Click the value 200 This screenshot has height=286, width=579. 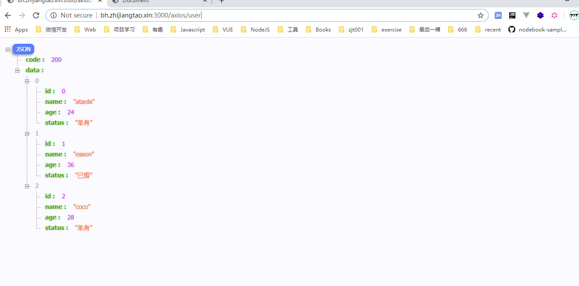pos(57,60)
